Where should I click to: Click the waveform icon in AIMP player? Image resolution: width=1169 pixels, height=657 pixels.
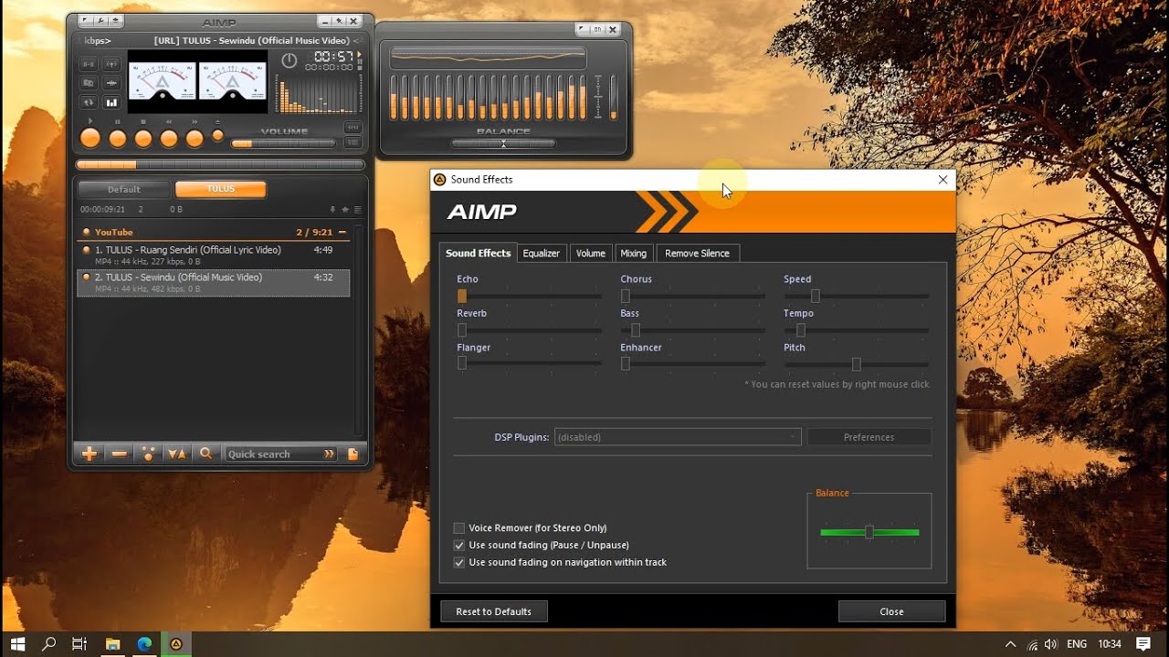tap(111, 83)
